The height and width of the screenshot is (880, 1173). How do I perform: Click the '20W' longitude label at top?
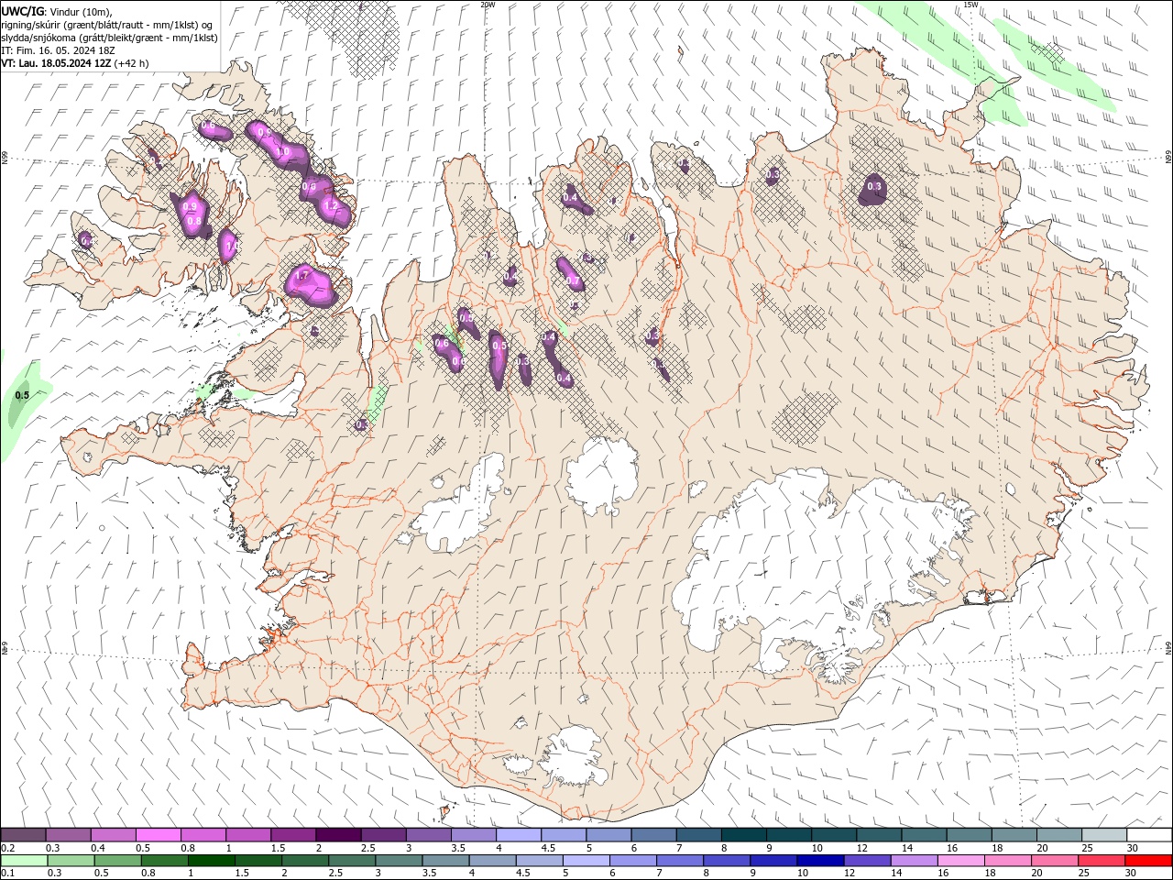(488, 5)
